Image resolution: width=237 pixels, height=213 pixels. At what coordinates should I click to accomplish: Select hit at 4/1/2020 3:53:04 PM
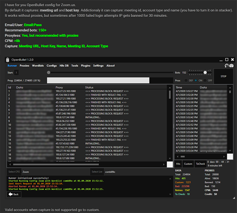(201, 133)
